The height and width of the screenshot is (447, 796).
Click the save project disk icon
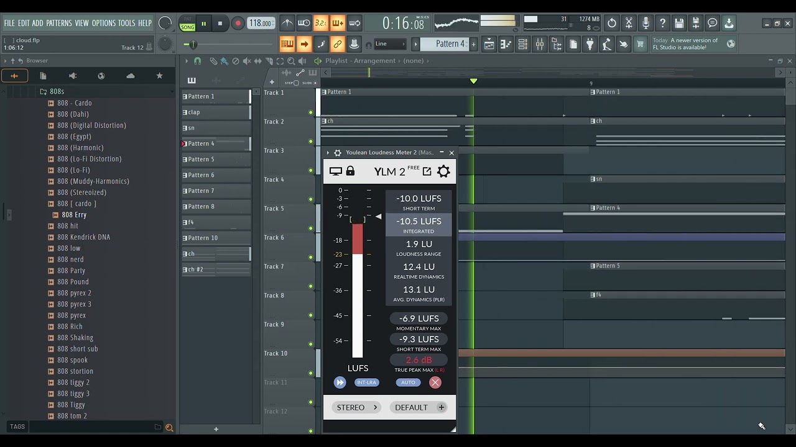click(x=679, y=23)
